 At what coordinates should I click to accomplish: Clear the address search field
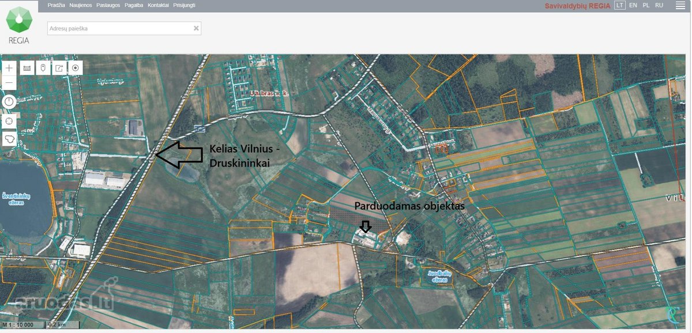(196, 28)
